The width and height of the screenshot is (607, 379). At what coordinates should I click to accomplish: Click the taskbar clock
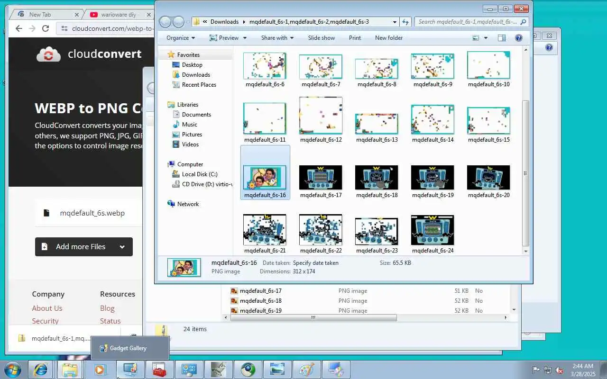point(583,370)
